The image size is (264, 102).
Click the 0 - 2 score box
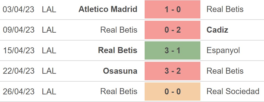(x=172, y=30)
